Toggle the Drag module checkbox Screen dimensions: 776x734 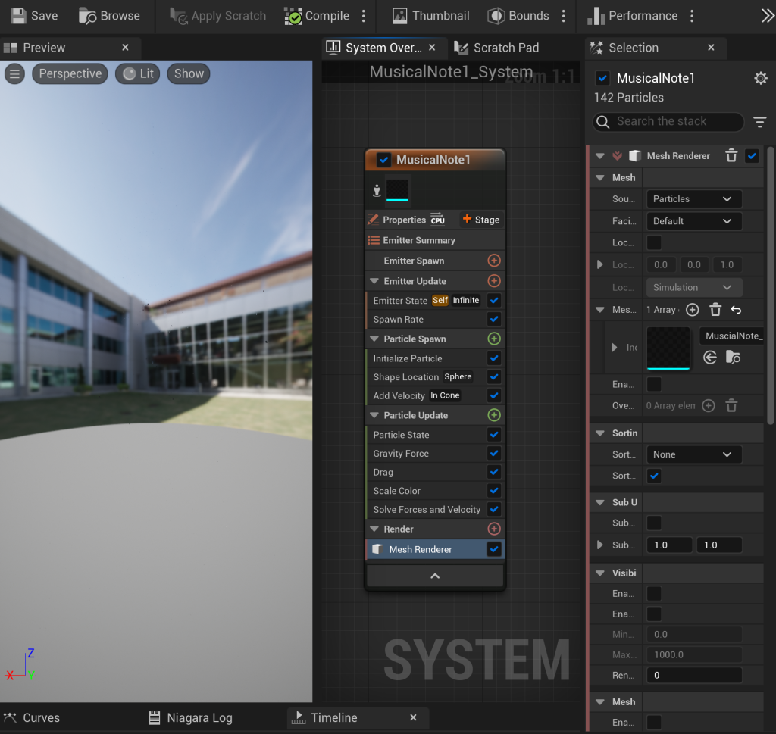point(494,473)
